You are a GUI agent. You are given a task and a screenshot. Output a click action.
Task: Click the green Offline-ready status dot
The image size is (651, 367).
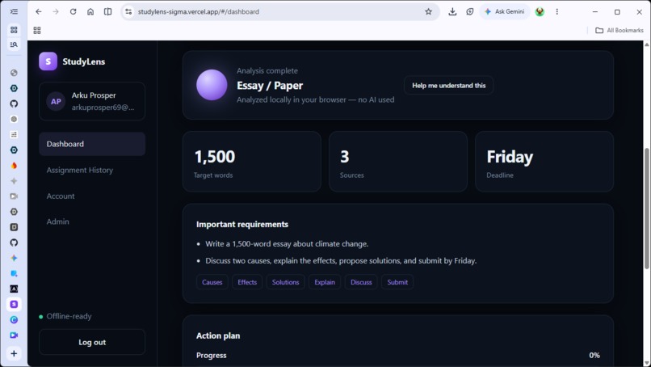point(40,317)
